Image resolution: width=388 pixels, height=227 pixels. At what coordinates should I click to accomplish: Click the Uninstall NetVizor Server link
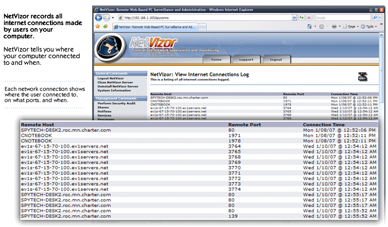click(x=117, y=87)
